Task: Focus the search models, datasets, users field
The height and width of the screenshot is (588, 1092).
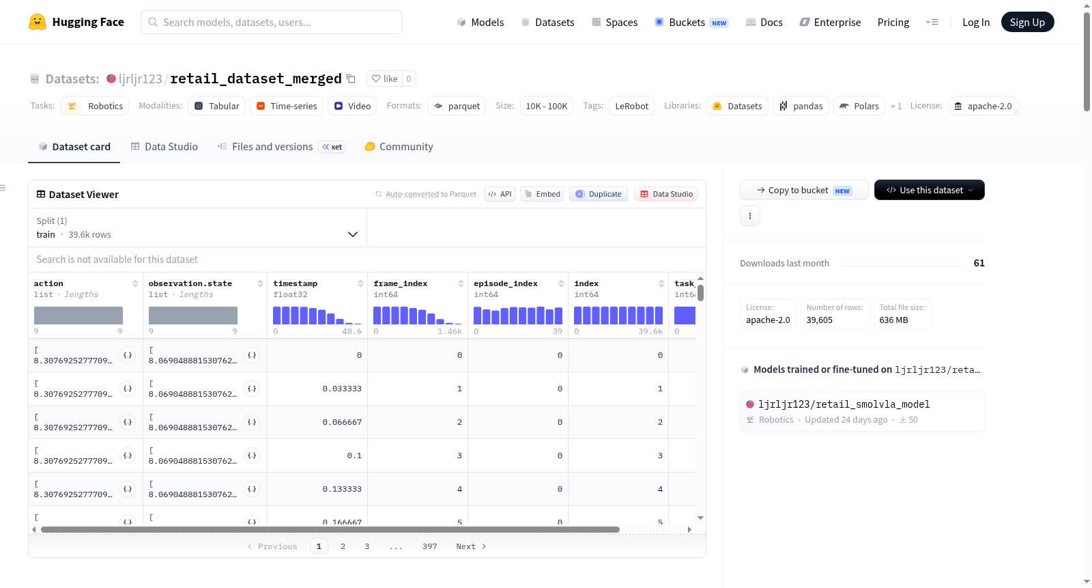Action: tap(272, 22)
